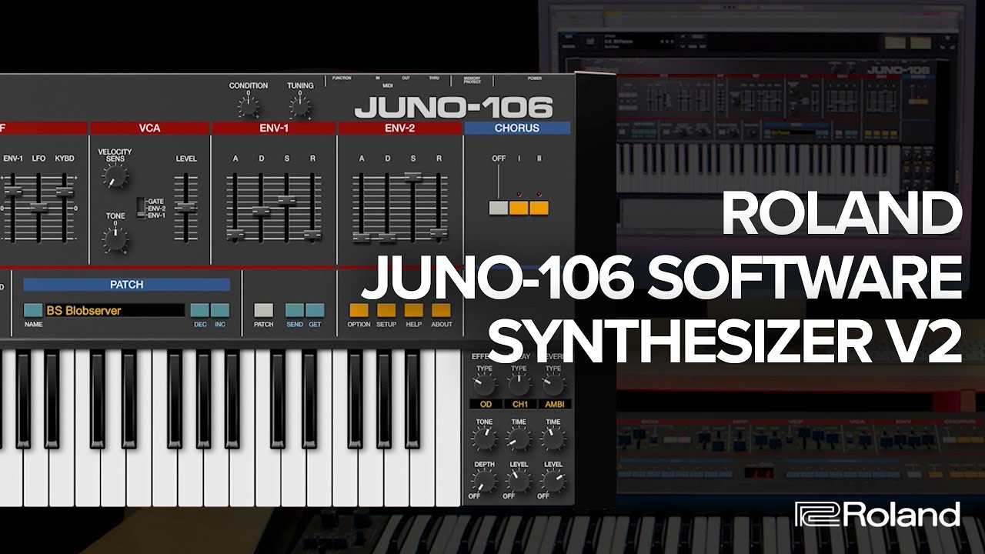Click the ENV-2 attack (A) slider
985x554 pixels.
click(x=362, y=236)
